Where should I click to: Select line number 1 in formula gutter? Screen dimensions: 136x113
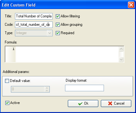[x=13, y=49]
